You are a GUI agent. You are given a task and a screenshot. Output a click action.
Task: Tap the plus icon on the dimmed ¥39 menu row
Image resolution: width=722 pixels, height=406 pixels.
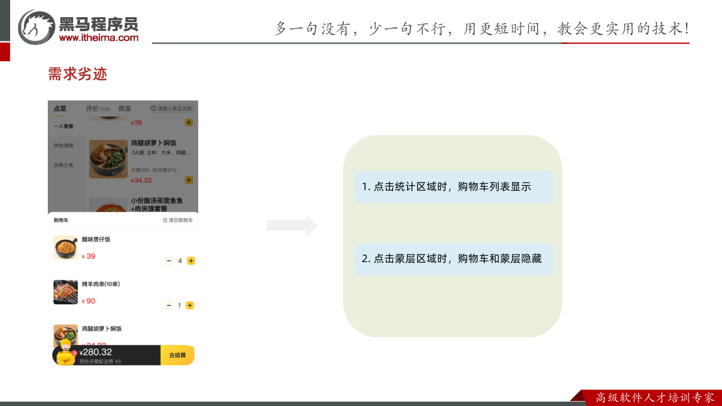(189, 122)
